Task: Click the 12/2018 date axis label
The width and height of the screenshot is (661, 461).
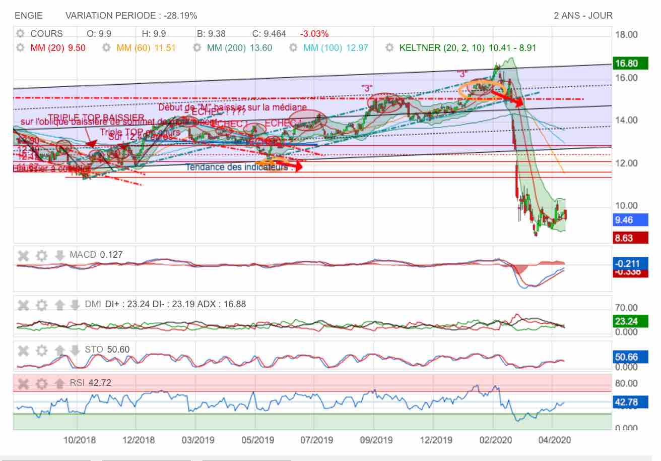Action: click(139, 440)
